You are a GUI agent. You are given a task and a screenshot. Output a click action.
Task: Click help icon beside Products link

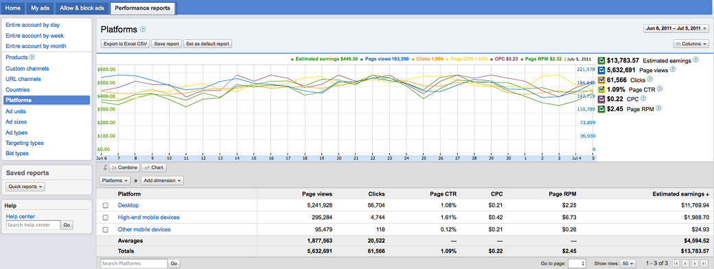(x=32, y=58)
